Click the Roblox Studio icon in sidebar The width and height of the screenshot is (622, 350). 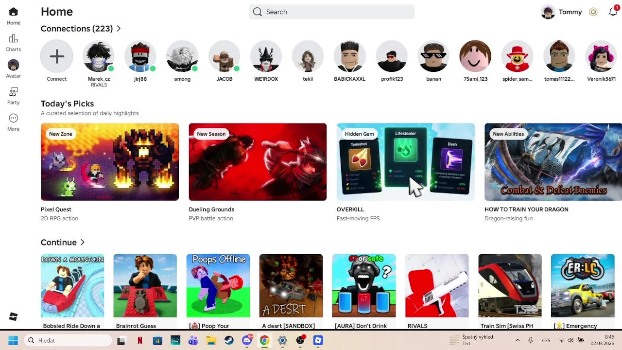[13, 317]
